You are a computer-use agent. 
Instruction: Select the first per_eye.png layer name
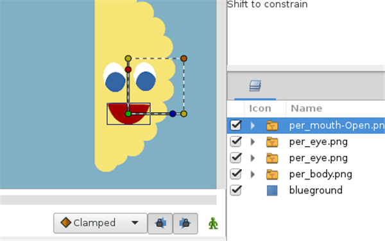coord(318,142)
